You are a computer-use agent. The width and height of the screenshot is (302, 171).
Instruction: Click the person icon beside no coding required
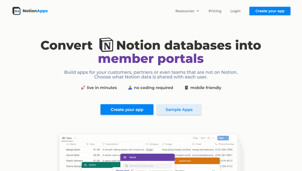pyautogui.click(x=130, y=88)
